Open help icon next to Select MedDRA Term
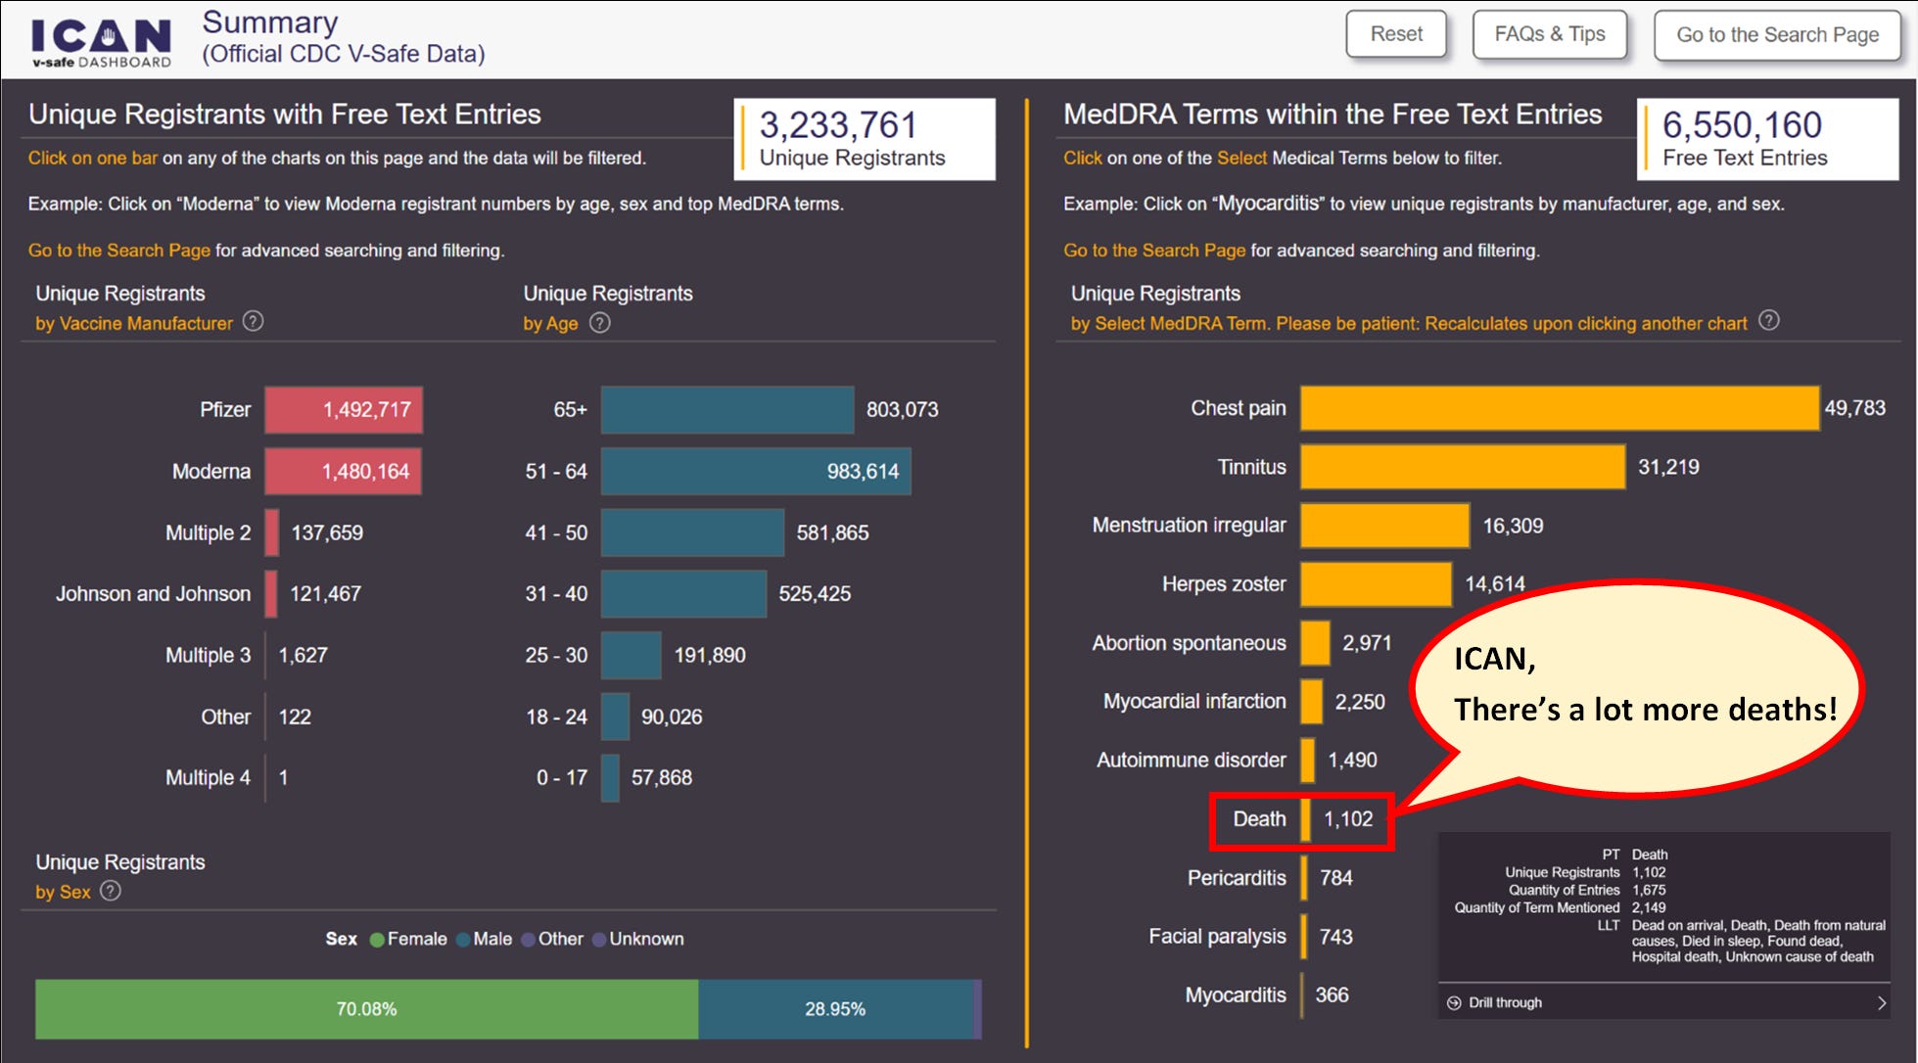The image size is (1918, 1063). 1768,320
